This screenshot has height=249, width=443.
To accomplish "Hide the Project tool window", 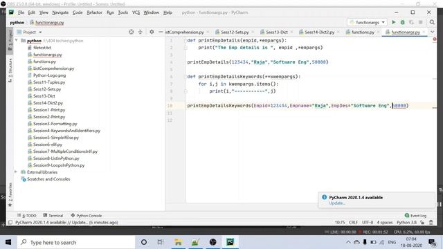I will click(x=161, y=32).
